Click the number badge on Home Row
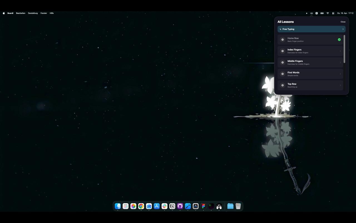The width and height of the screenshot is (356, 223). (283, 40)
